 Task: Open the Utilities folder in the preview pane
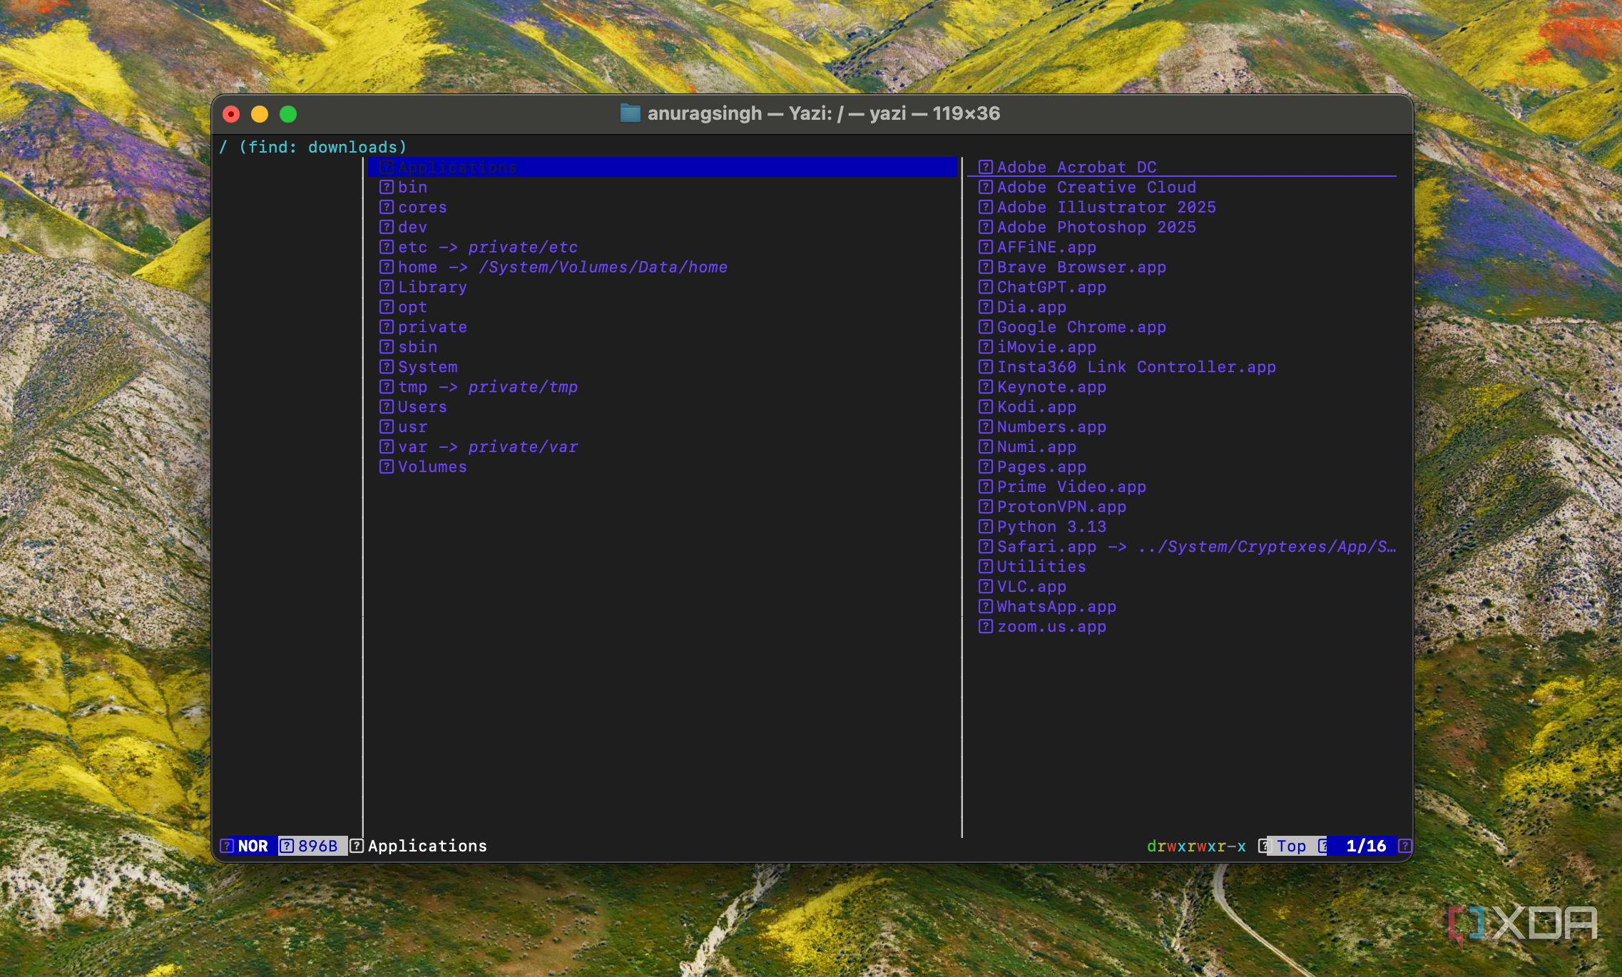1041,566
